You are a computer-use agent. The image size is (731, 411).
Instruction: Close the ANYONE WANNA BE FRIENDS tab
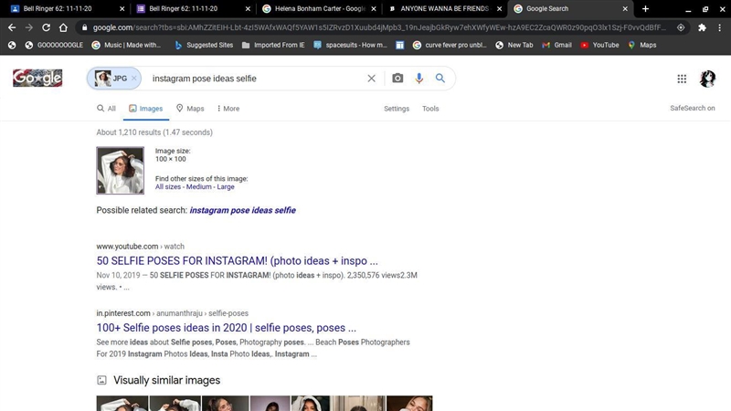point(499,8)
